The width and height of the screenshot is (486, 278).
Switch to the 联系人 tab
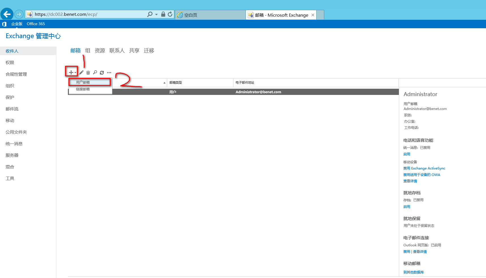(x=117, y=51)
